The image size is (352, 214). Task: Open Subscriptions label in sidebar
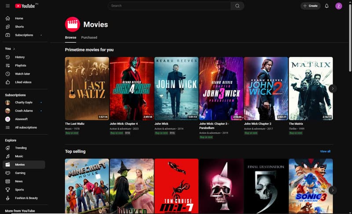tap(24, 35)
